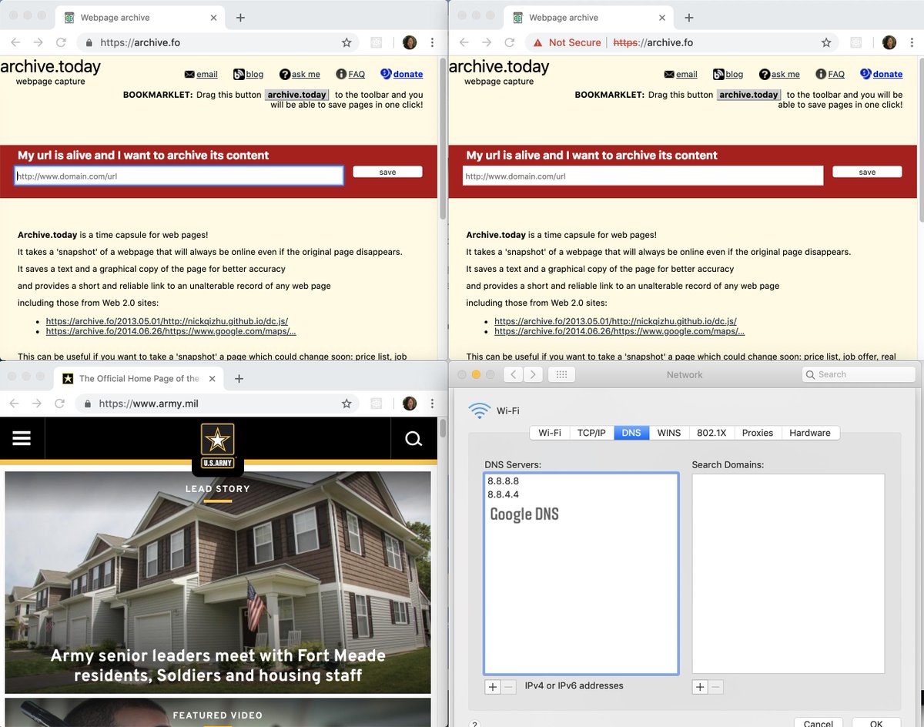The image size is (924, 727).
Task: Switch to the WINS tab
Action: pos(668,433)
